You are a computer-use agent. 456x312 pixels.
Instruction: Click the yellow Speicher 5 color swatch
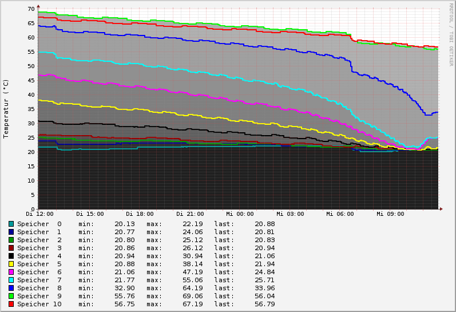pos(11,264)
